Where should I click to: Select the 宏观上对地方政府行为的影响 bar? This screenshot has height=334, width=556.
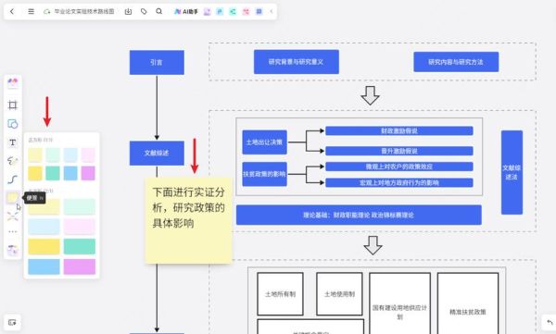point(399,183)
